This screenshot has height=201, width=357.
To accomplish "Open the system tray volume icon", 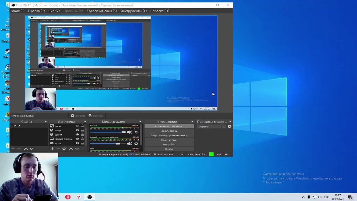I will [x=319, y=197].
